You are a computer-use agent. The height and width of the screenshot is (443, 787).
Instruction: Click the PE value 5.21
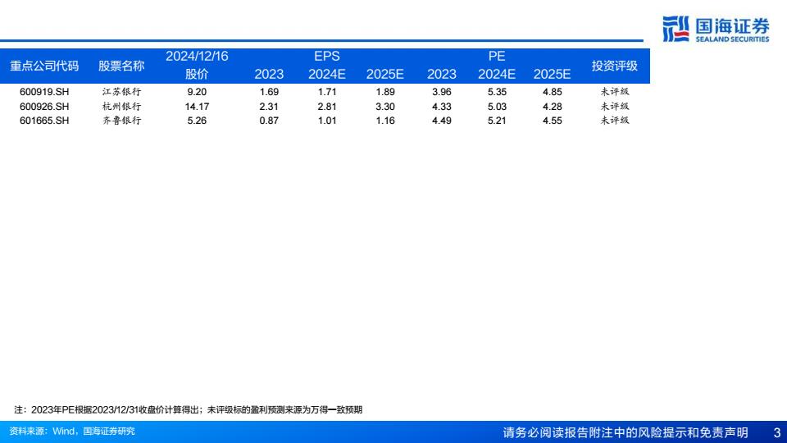click(x=497, y=121)
